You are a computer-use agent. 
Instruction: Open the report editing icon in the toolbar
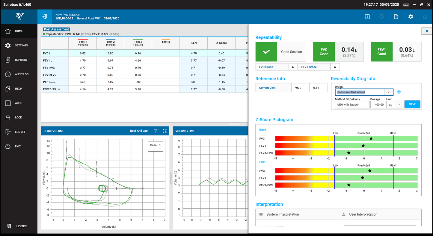396,17
